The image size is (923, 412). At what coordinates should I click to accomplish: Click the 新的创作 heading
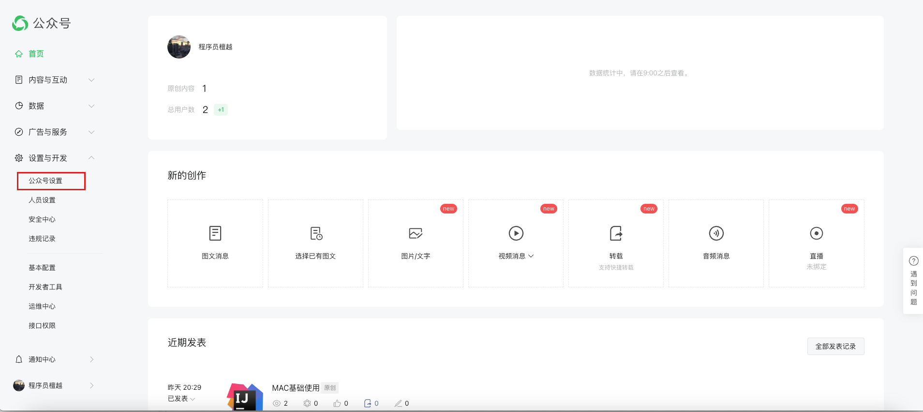point(187,175)
